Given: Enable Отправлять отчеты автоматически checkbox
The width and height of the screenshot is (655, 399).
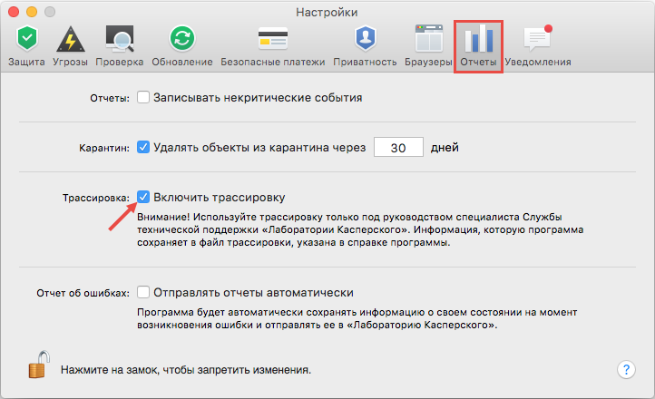Looking at the screenshot, I should (143, 292).
